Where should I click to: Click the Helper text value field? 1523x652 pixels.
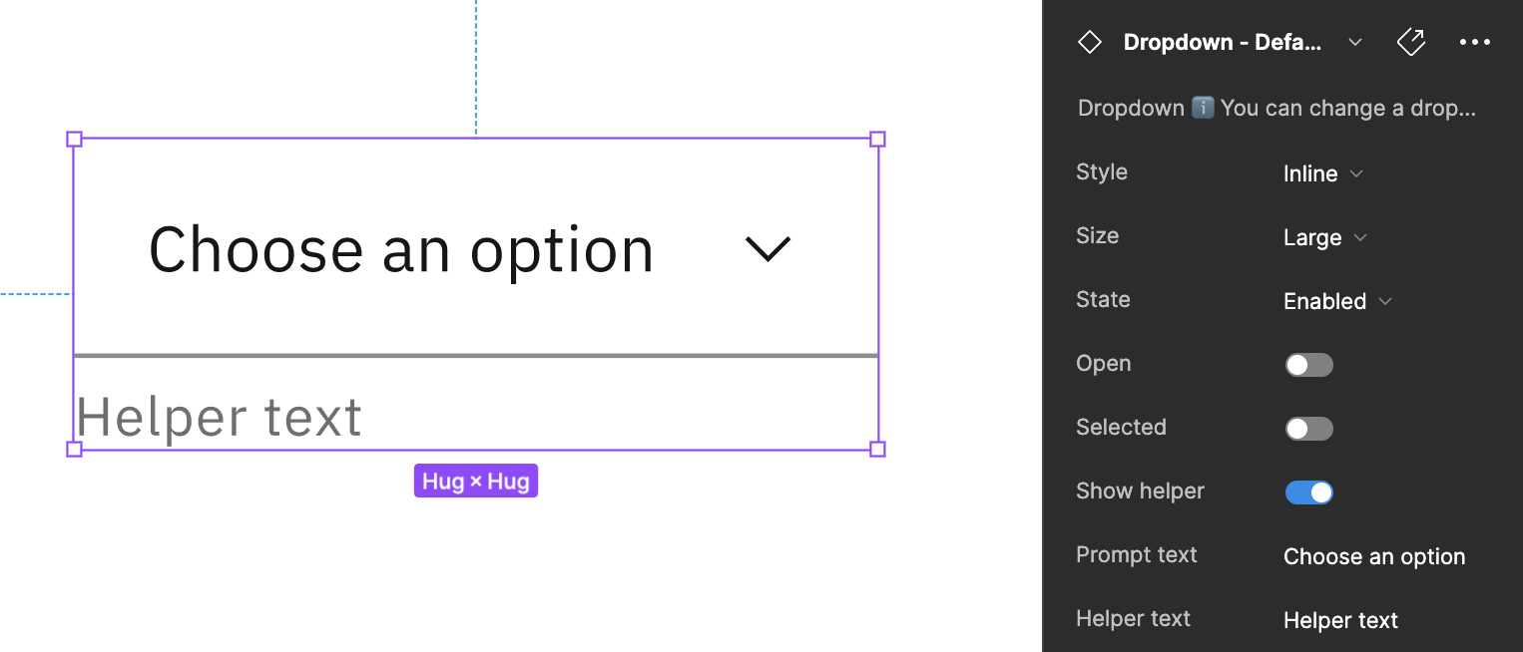tap(1340, 620)
